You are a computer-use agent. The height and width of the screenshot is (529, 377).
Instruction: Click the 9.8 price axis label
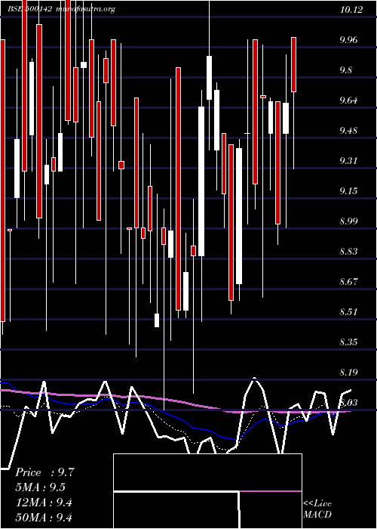coord(346,70)
